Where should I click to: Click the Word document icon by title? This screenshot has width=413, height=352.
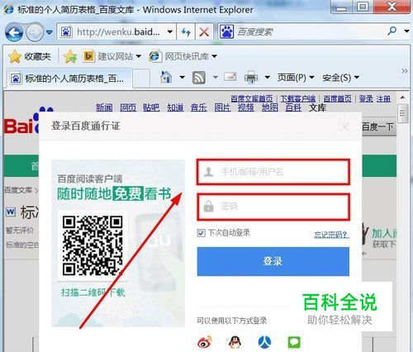pyautogui.click(x=11, y=212)
